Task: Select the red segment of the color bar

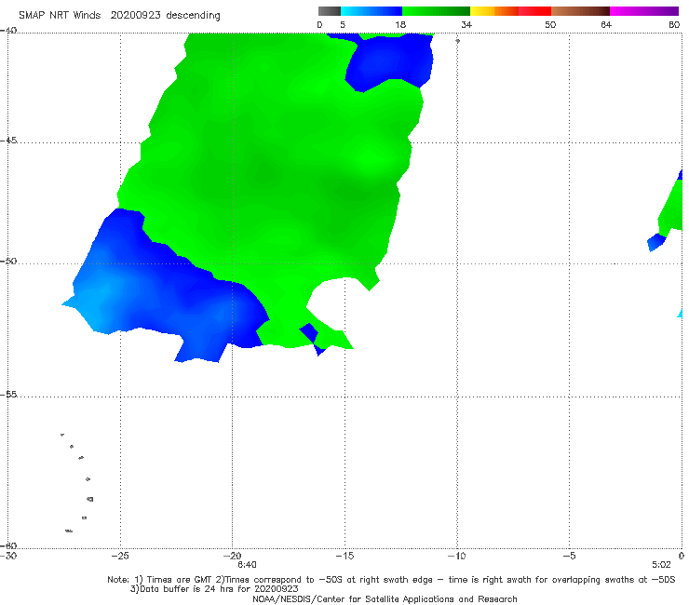Action: coord(534,11)
